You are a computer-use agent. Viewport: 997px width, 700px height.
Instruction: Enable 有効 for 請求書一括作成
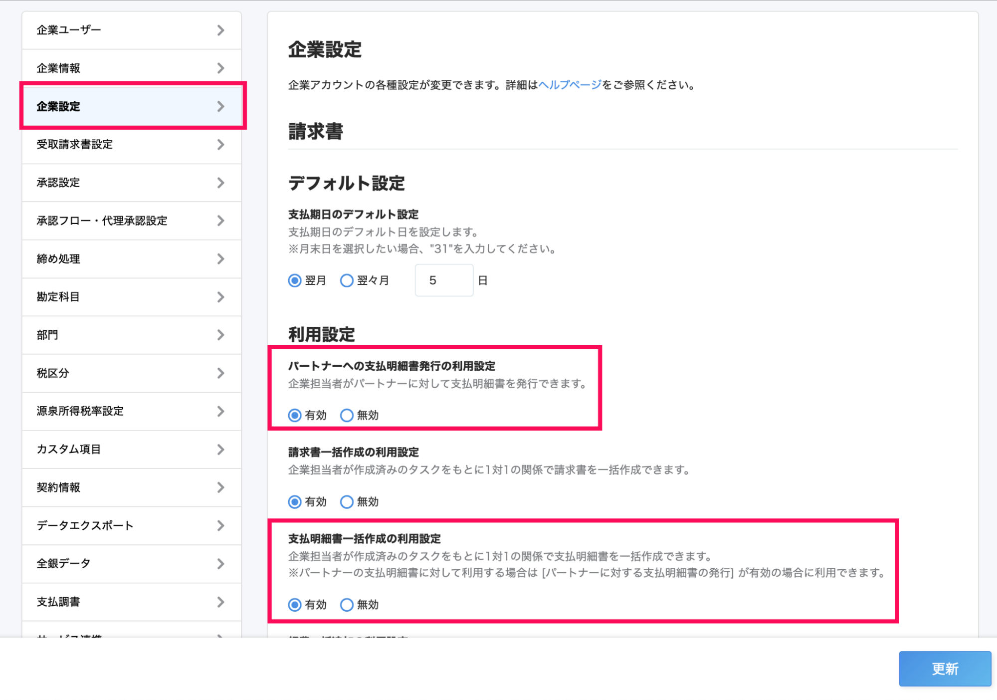tap(295, 501)
